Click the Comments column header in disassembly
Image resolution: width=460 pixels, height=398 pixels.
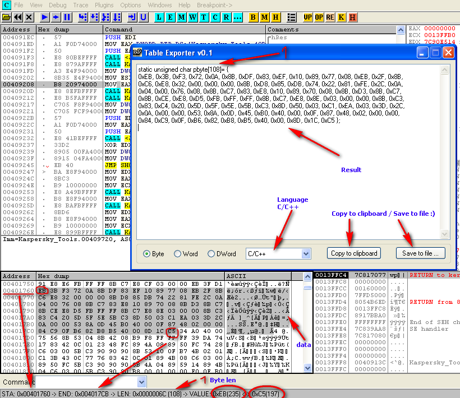click(331, 30)
